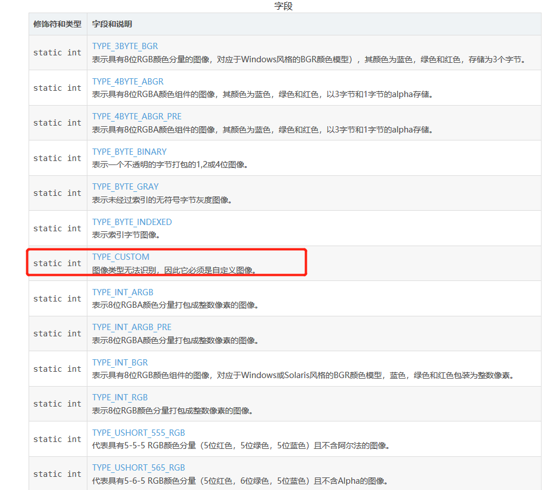Open the TYPE_4BYTE_ABGR field link
The height and width of the screenshot is (490, 545).
pyautogui.click(x=127, y=81)
